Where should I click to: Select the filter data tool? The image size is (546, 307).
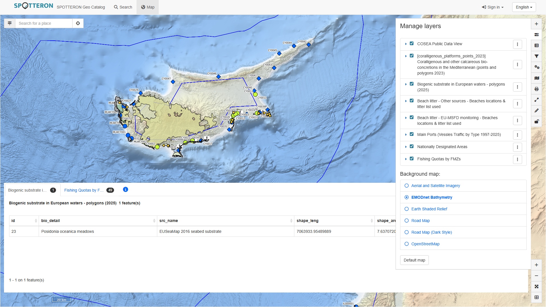[x=537, y=56]
